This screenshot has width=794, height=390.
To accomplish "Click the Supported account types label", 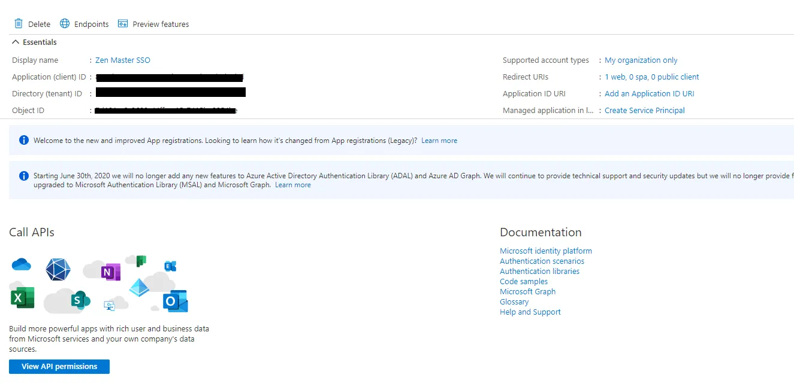I will (x=546, y=60).
